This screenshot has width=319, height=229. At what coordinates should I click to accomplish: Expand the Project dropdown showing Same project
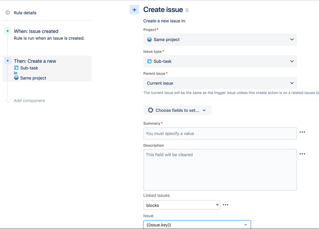tap(292, 40)
